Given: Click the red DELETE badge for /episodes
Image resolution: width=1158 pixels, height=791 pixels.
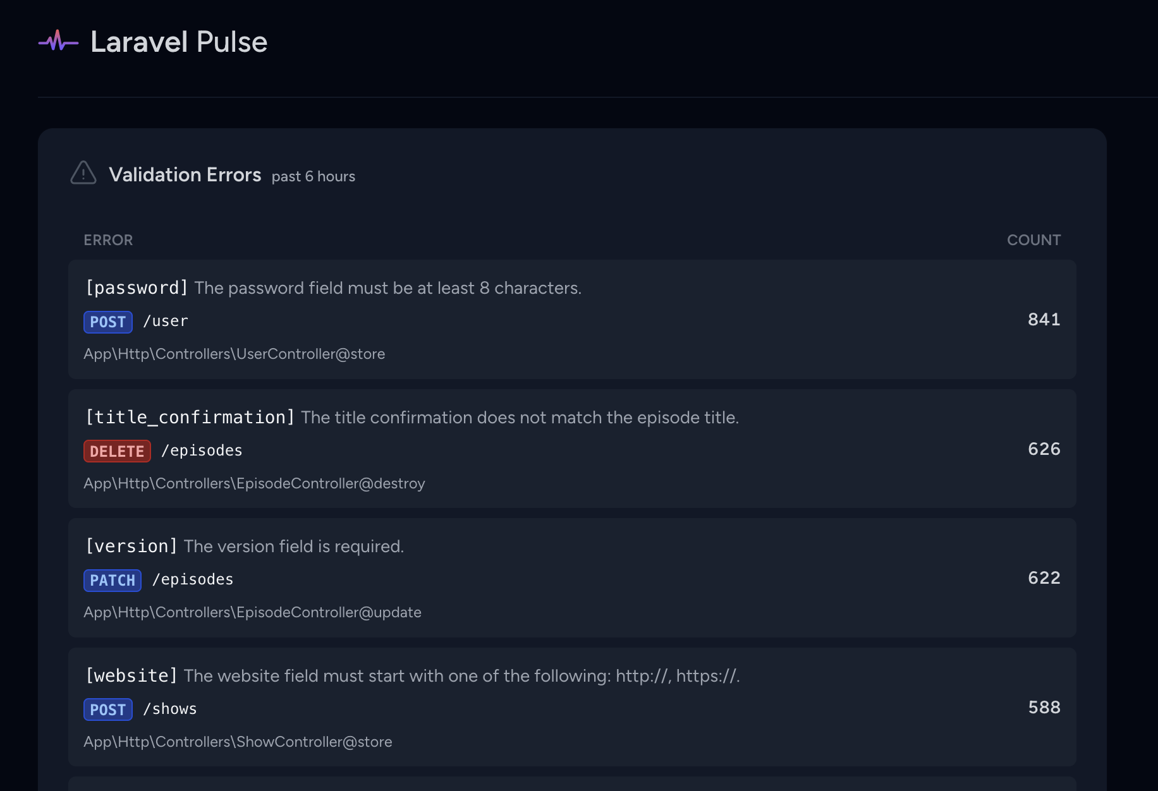Looking at the screenshot, I should click(x=117, y=451).
